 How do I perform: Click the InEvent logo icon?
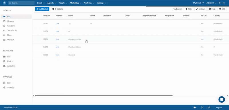tap(4, 3)
